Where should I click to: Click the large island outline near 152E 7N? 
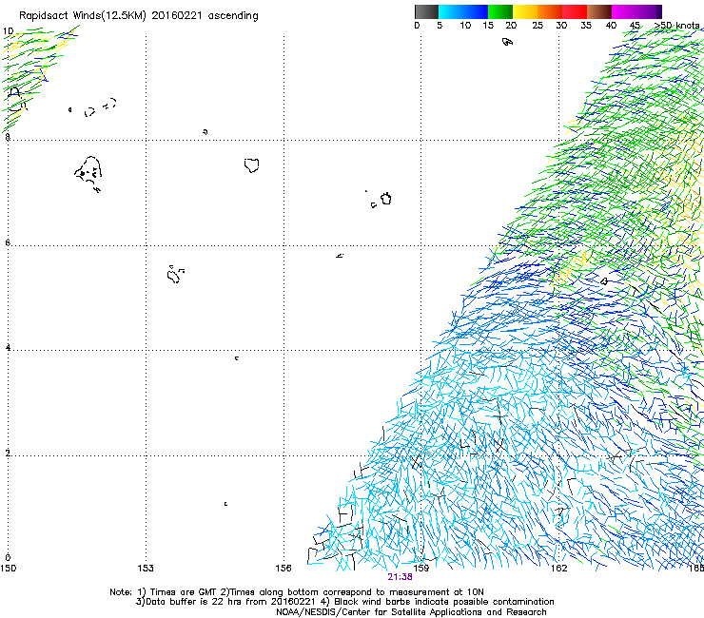pos(88,173)
